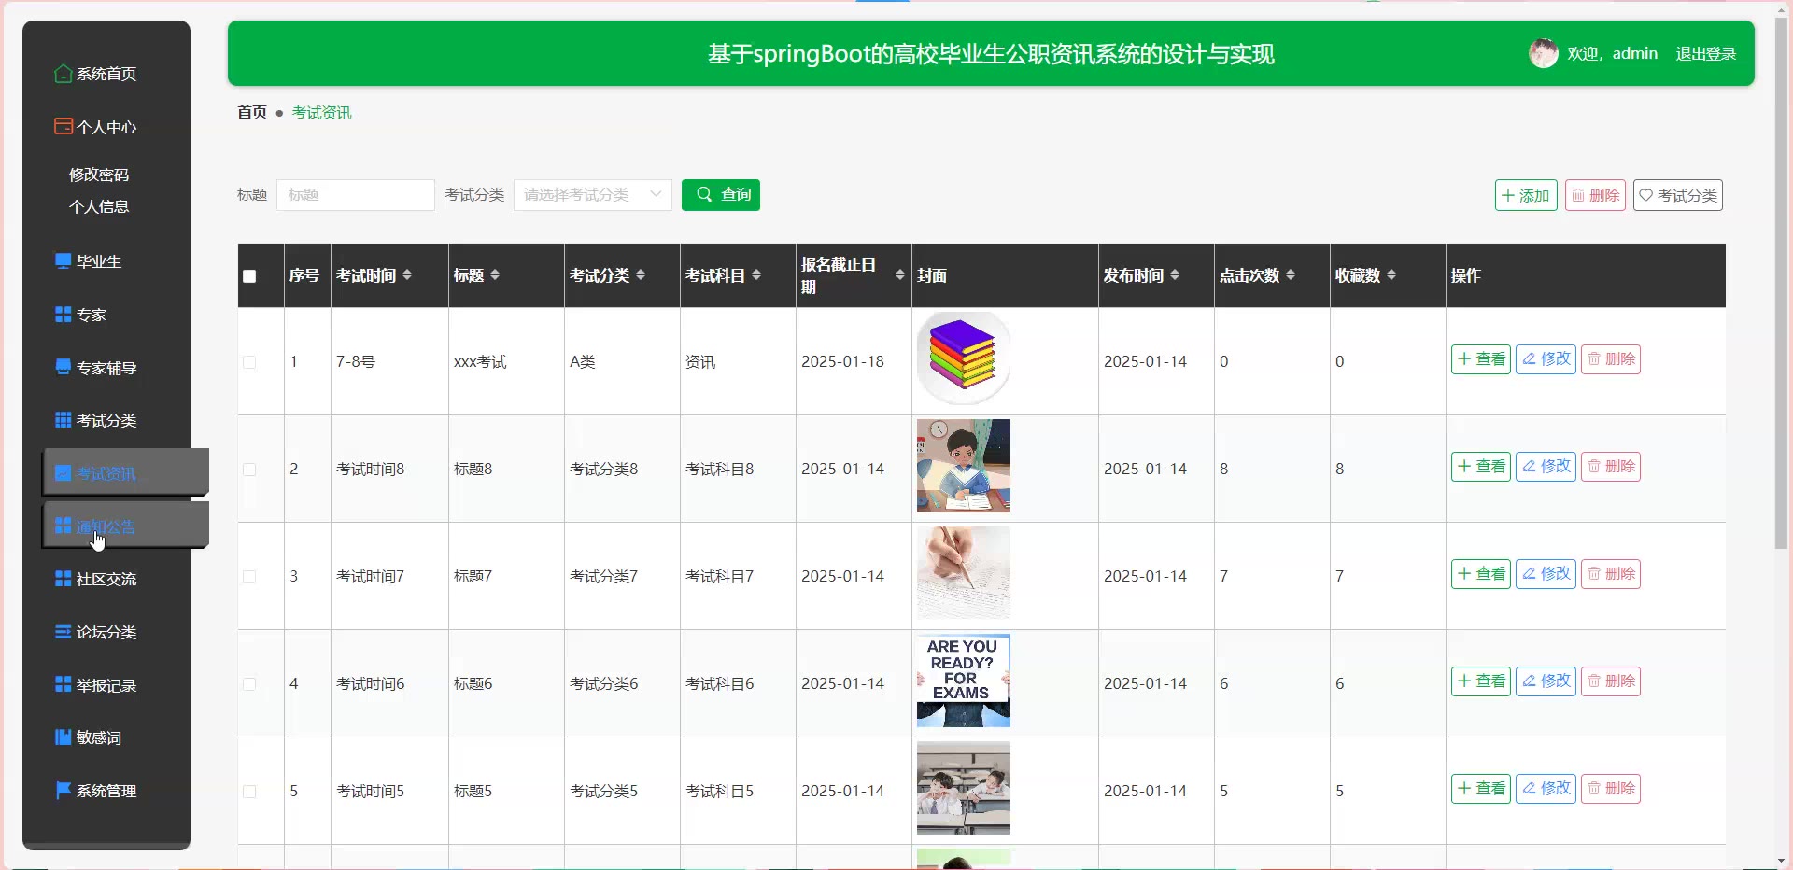Screen dimensions: 1793x870
Task: Open 社区交流 menu in the sidebar
Action: point(106,580)
